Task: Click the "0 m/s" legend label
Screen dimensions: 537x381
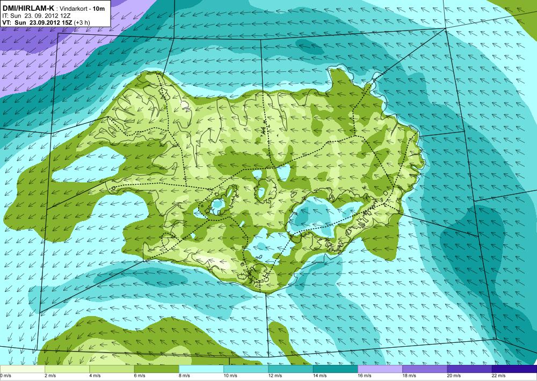Action: [x=5, y=376]
